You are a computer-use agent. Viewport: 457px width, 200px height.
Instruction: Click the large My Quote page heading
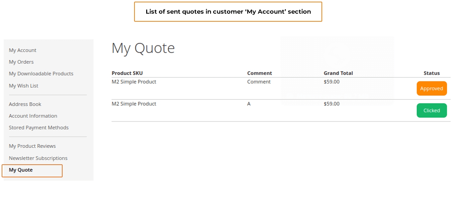(x=143, y=48)
